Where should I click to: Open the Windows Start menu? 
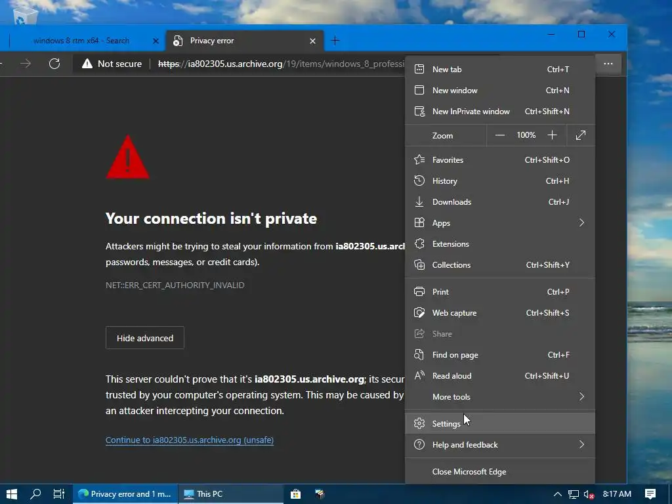click(x=12, y=493)
